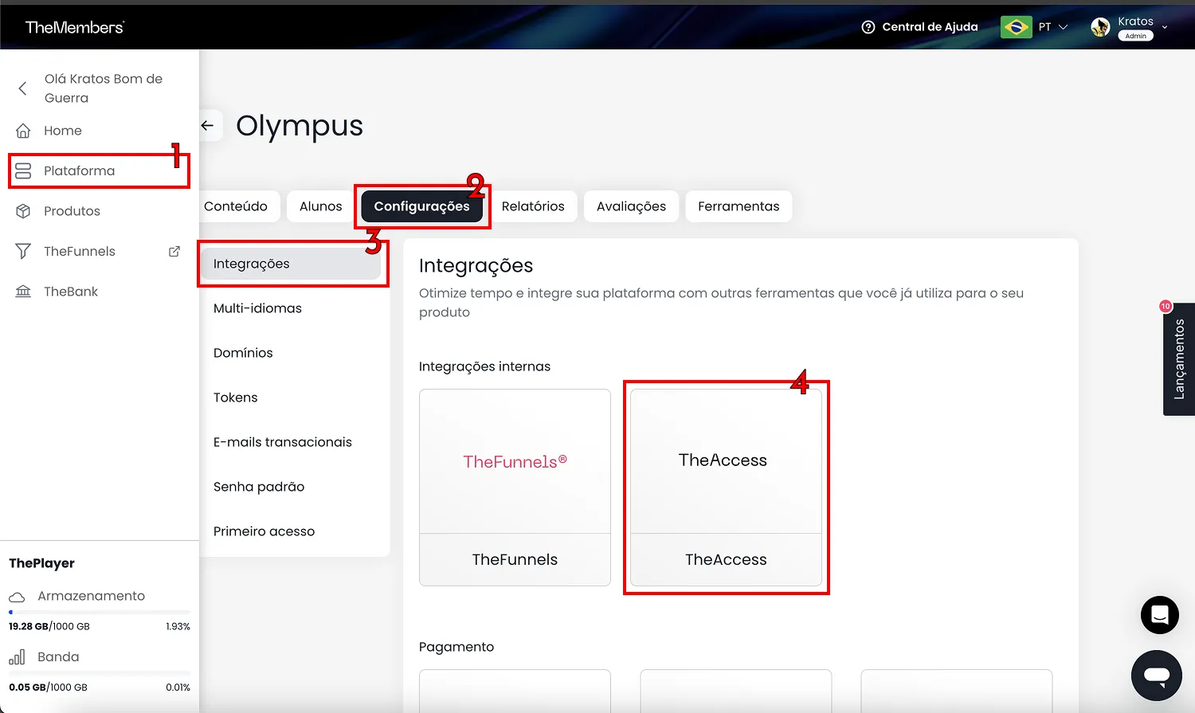The height and width of the screenshot is (713, 1195).
Task: Open Produtos in the sidebar
Action: pyautogui.click(x=72, y=211)
